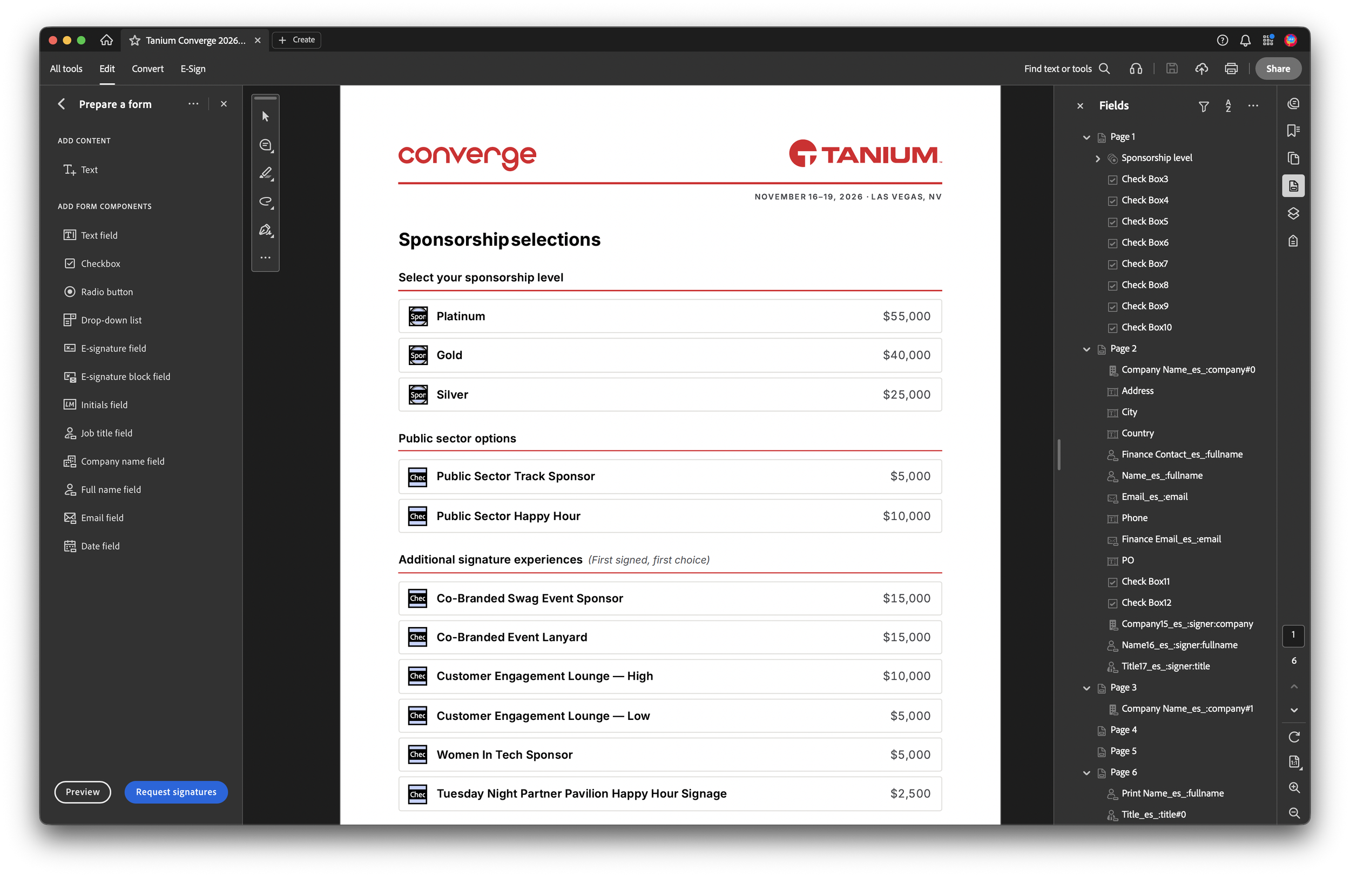Click Request signatures button
1350x877 pixels.
click(x=177, y=792)
